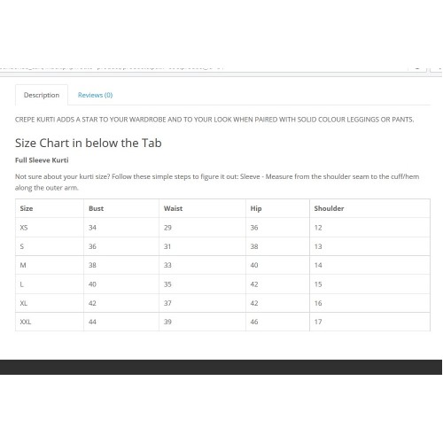
Task: Click the Hip column header
Action: (x=256, y=208)
